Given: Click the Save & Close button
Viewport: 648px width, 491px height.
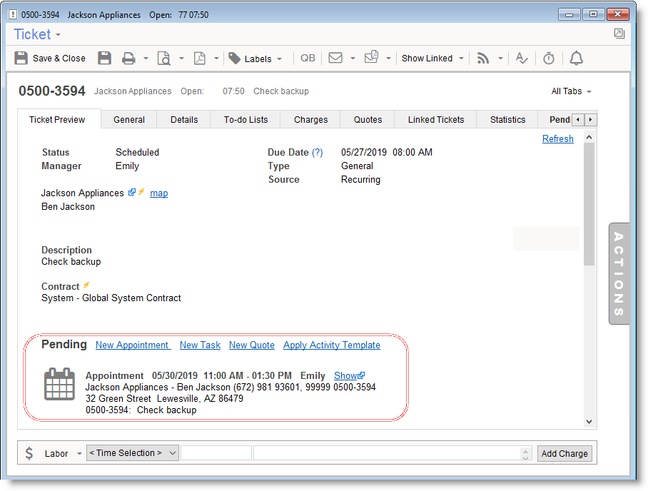Looking at the screenshot, I should (50, 59).
